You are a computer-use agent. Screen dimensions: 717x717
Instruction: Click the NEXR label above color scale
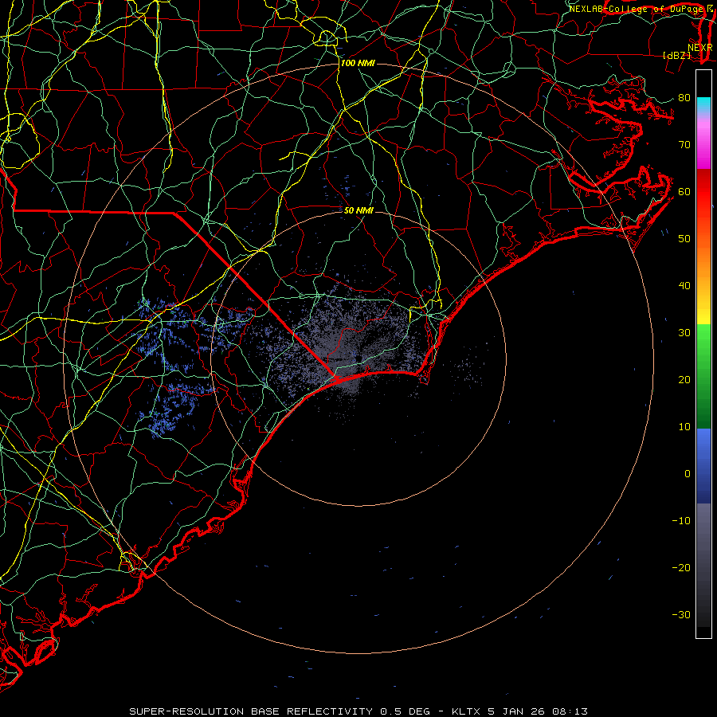[x=700, y=48]
